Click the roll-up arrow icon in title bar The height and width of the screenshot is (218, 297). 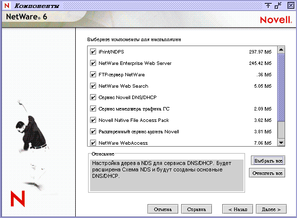(x=268, y=5)
